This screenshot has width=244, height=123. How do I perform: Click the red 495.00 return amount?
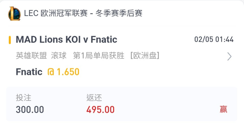[101, 110]
